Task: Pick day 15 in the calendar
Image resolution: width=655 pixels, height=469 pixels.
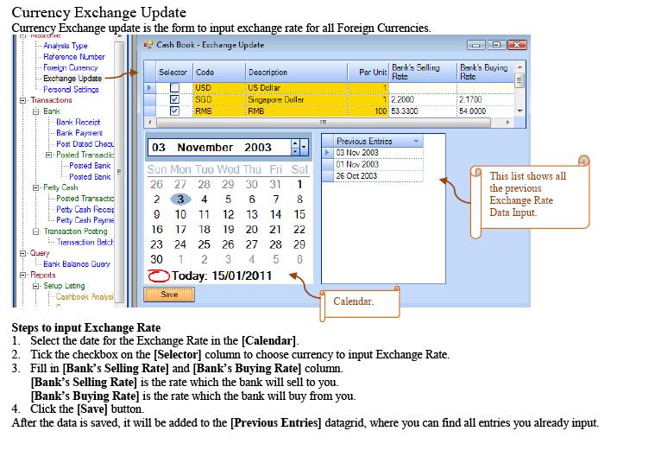Action: click(299, 214)
